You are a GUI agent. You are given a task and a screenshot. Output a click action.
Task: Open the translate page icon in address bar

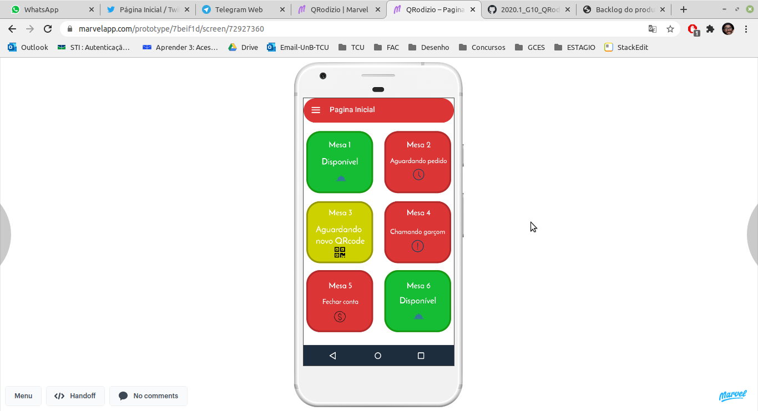click(x=653, y=29)
